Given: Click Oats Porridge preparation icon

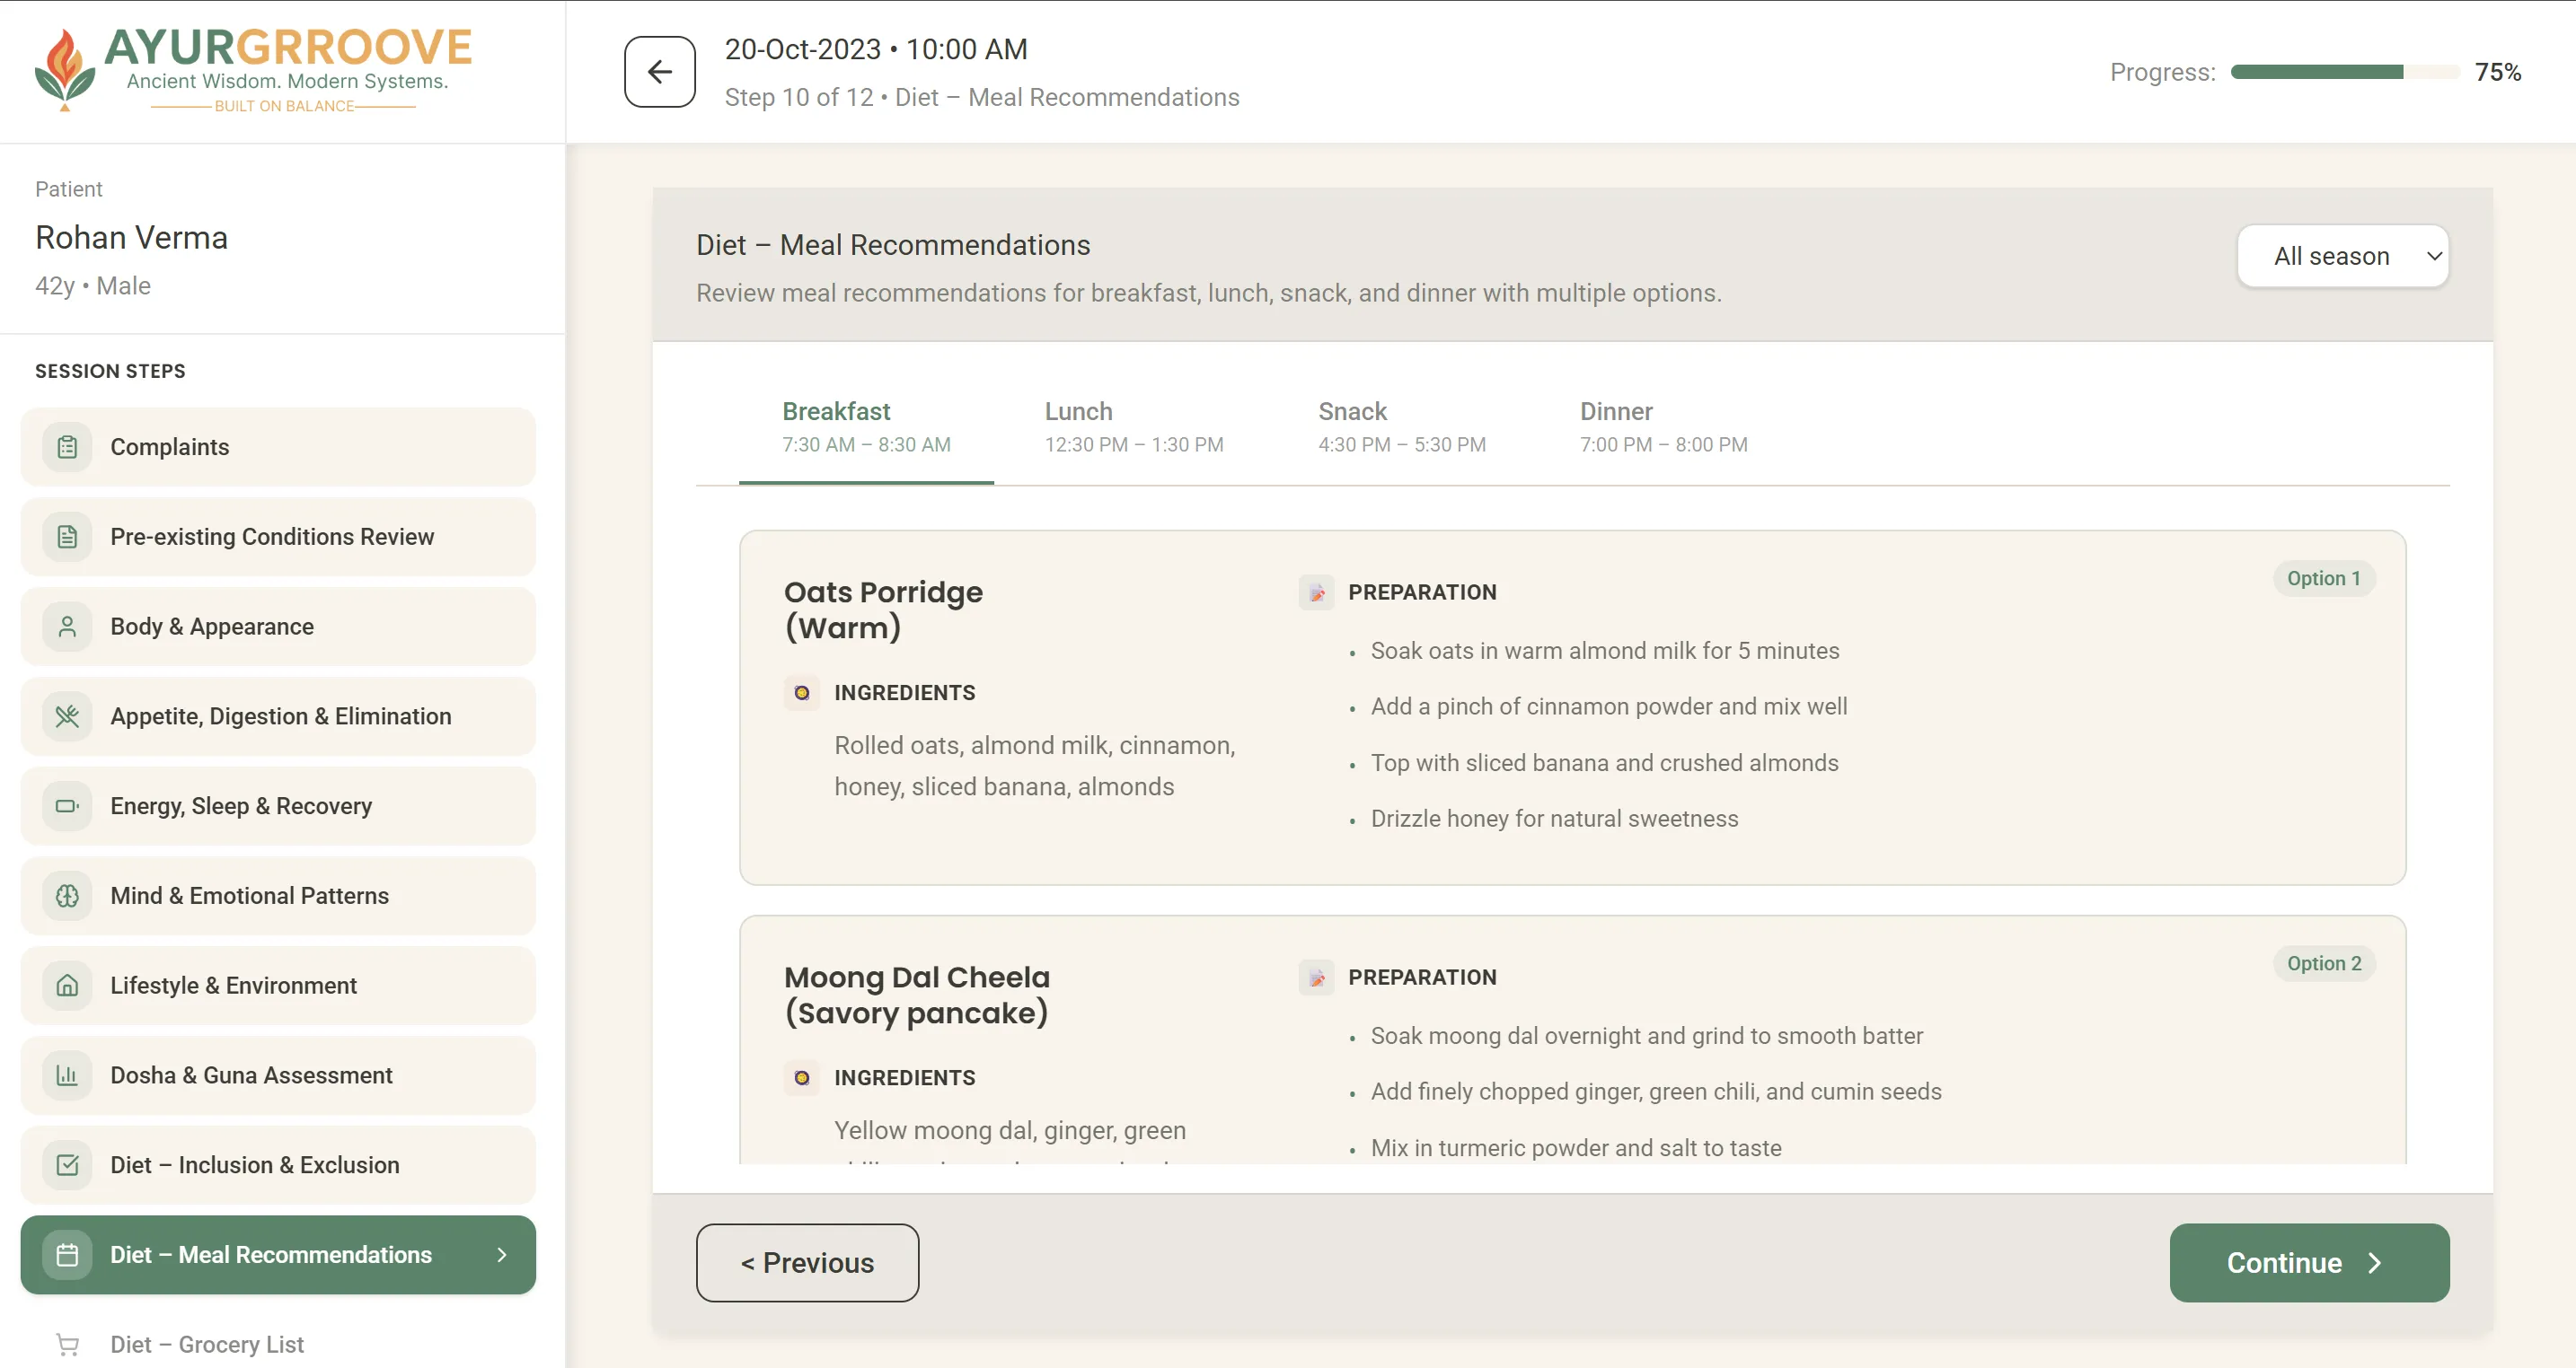Looking at the screenshot, I should [x=1316, y=592].
